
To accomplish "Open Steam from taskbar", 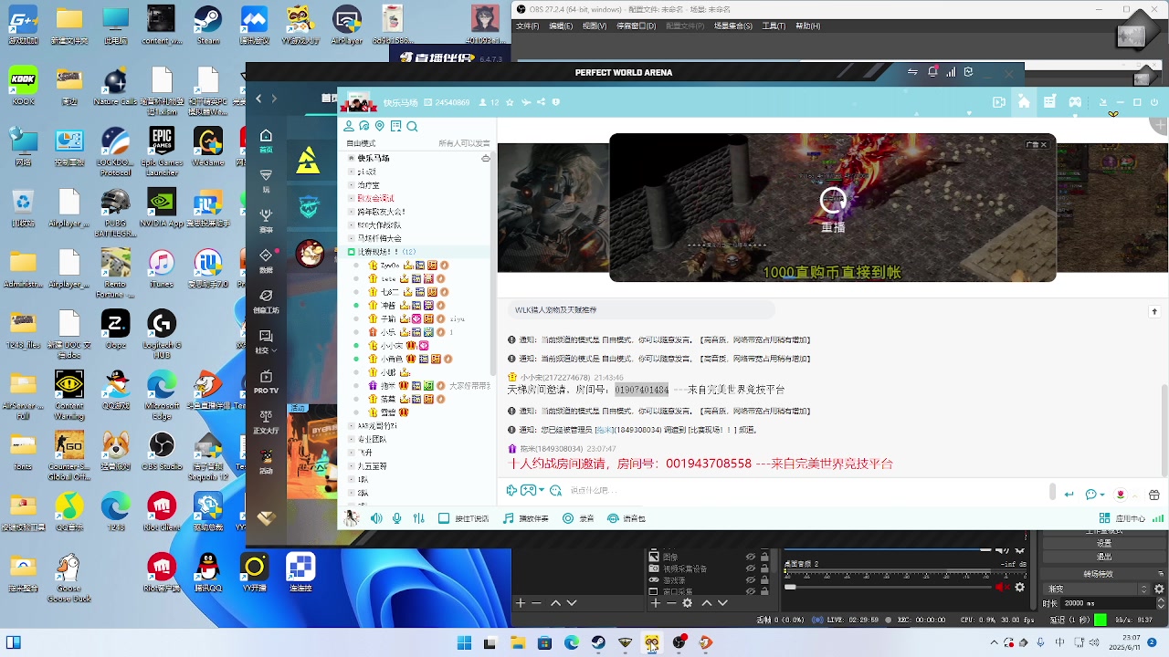I will [598, 642].
